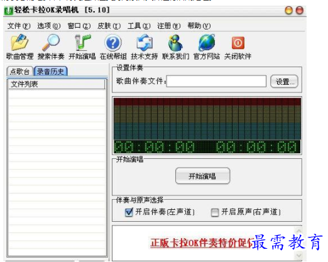Click the large 开始演唱 button
The image size is (328, 262).
(202, 176)
